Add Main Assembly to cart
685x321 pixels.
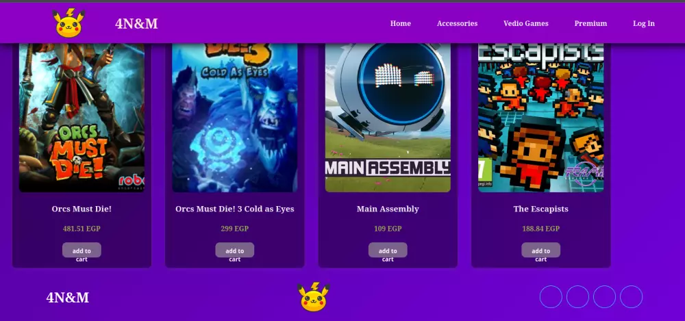(x=388, y=251)
